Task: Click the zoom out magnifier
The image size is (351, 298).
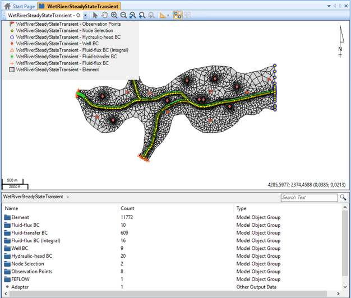Action: click(x=123, y=15)
